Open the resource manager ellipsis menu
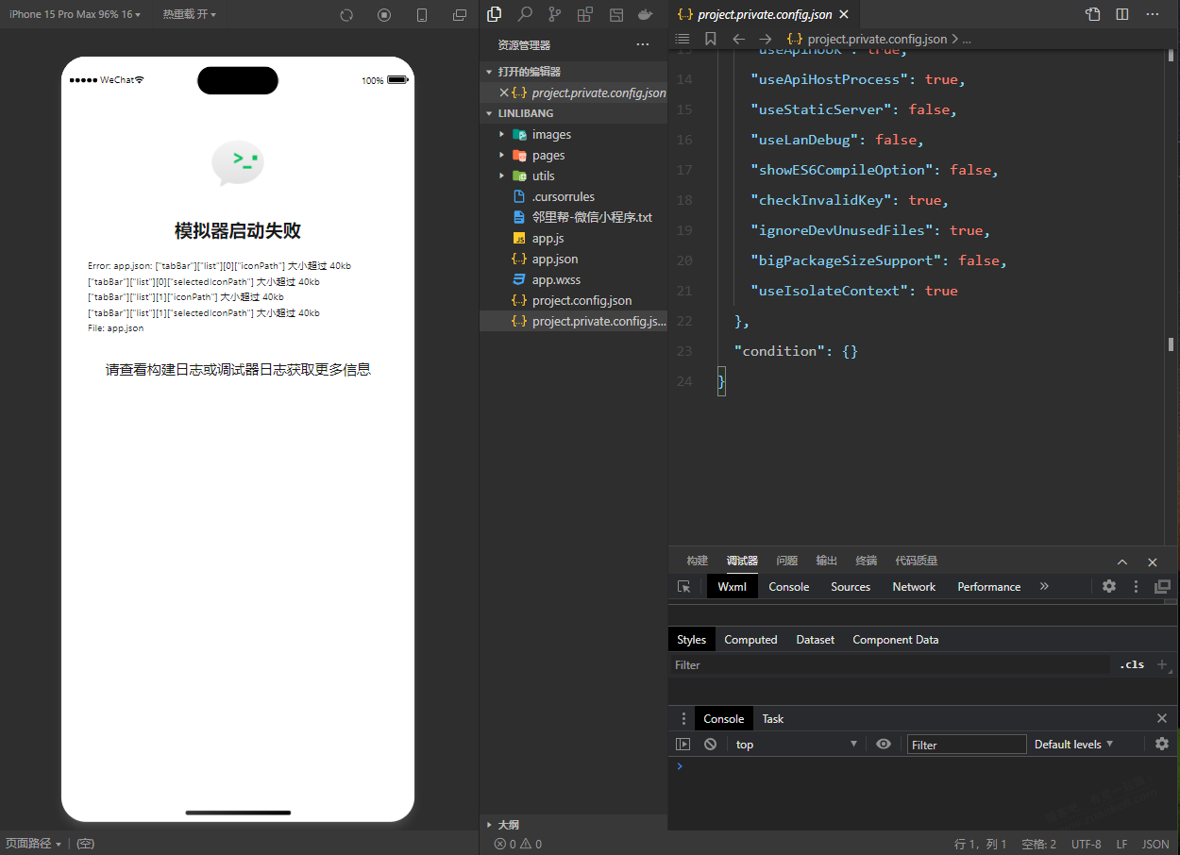The height and width of the screenshot is (855, 1180). click(643, 44)
